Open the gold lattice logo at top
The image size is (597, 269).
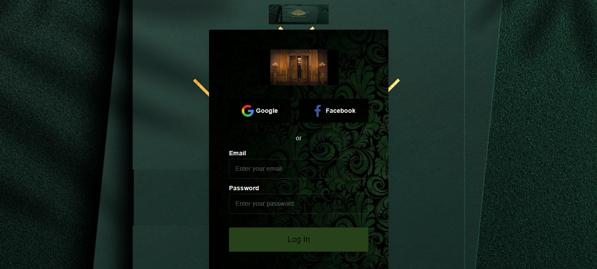(x=298, y=14)
